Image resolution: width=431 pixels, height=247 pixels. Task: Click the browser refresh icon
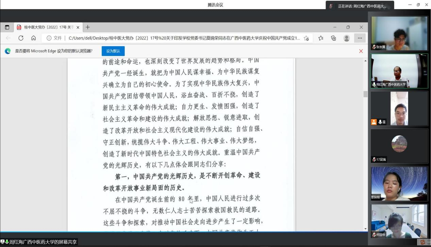(x=21, y=38)
